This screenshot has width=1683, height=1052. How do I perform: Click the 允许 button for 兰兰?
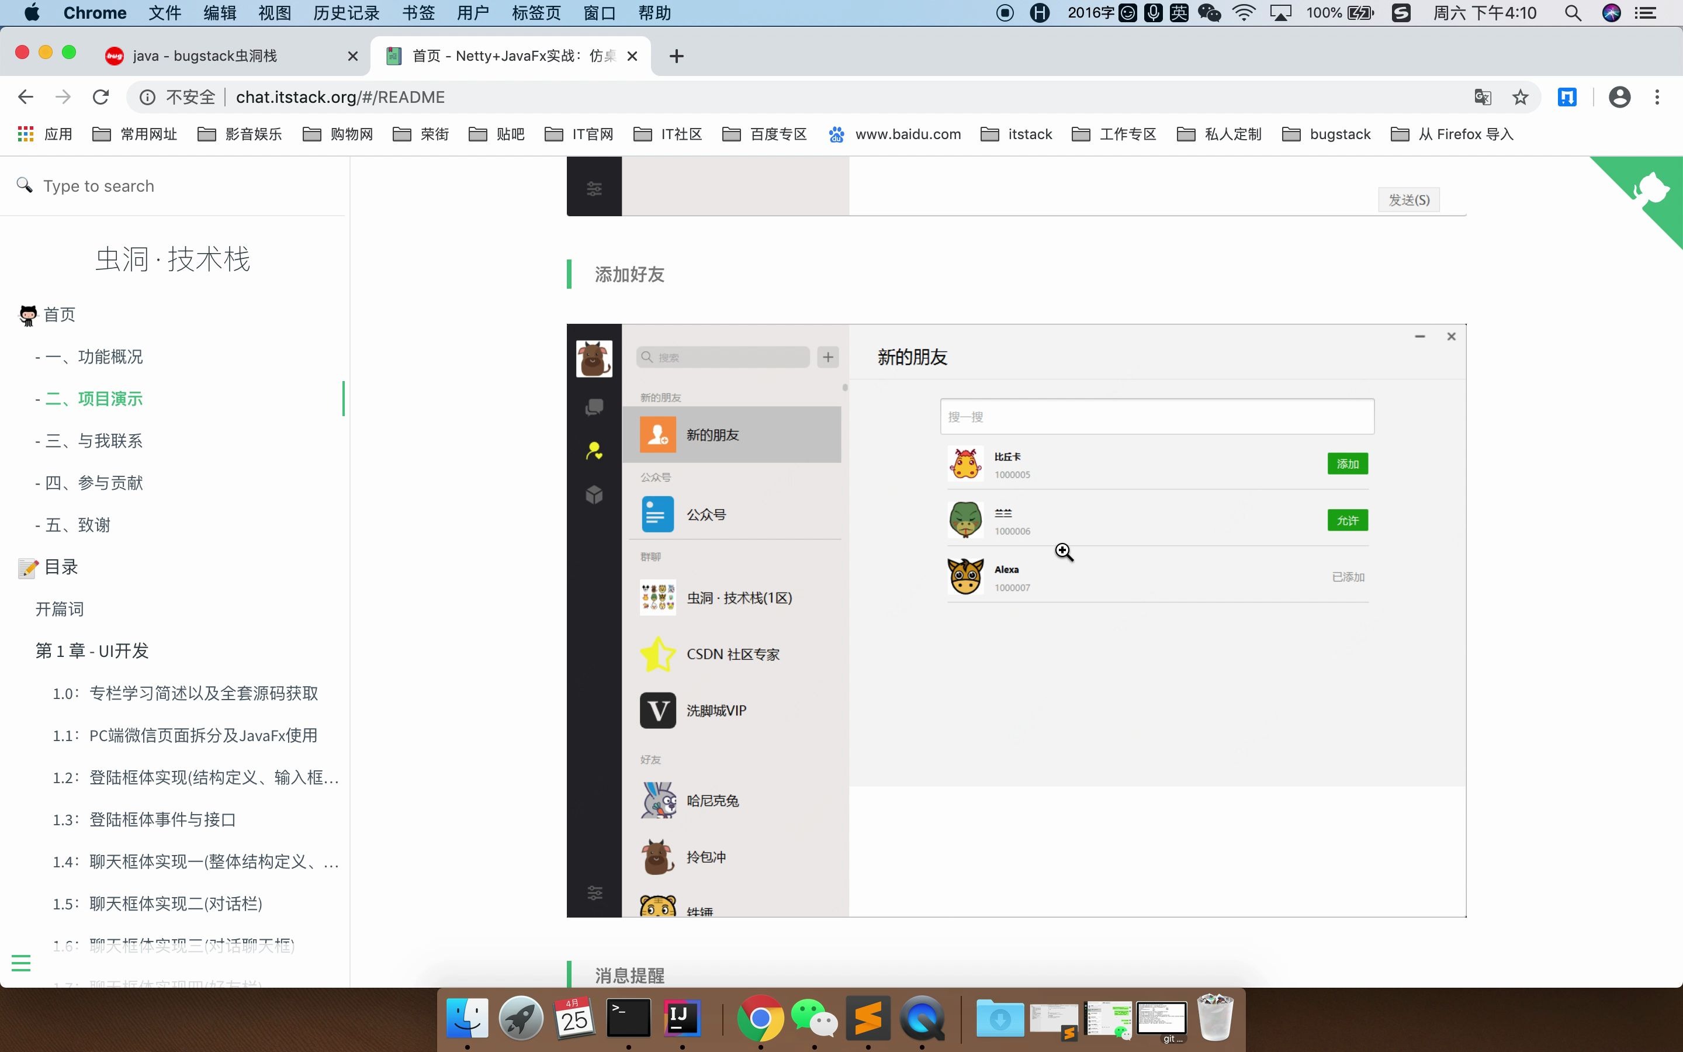[1346, 520]
